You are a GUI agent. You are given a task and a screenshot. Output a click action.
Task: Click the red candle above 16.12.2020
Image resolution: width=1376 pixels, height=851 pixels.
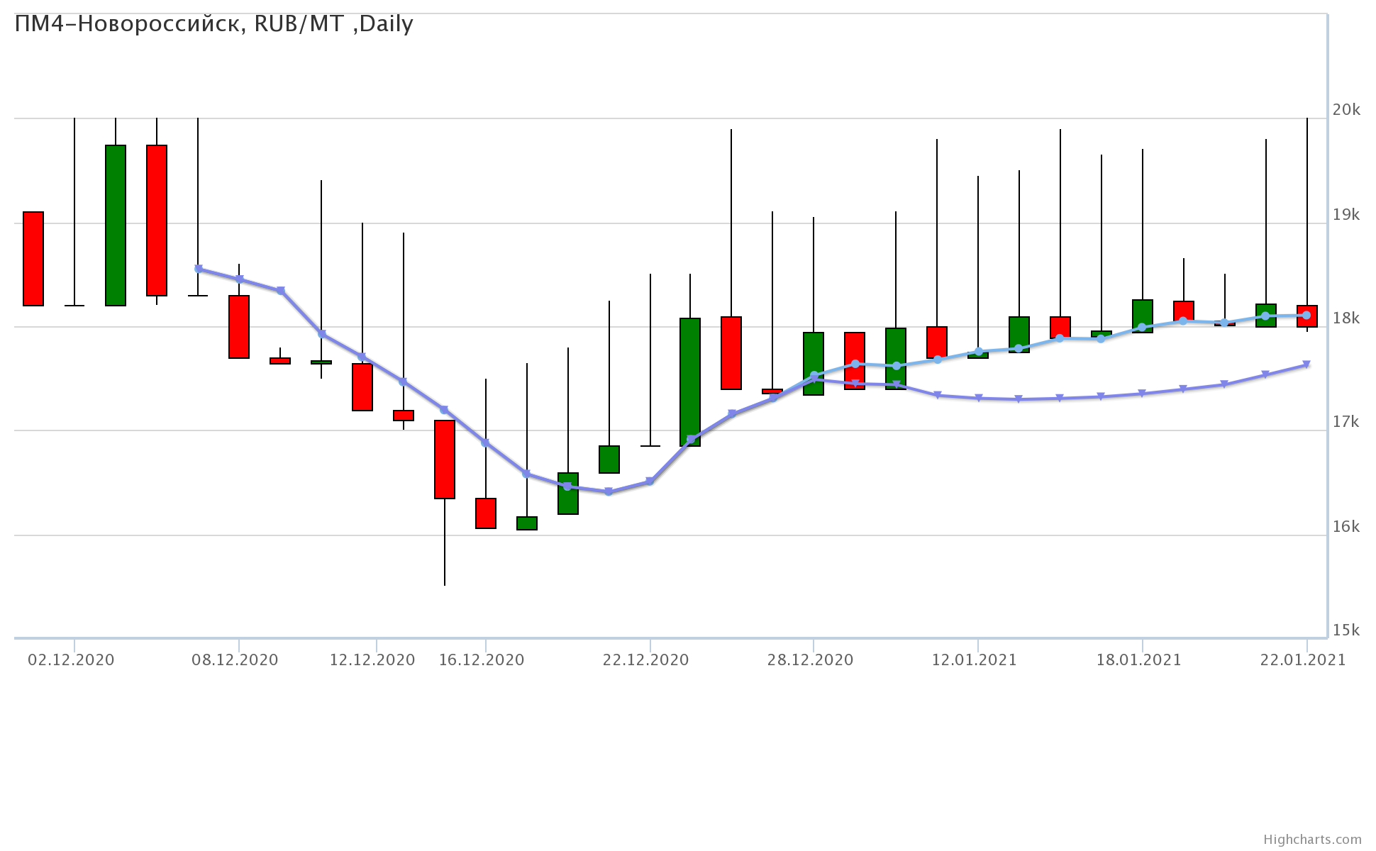pos(486,513)
